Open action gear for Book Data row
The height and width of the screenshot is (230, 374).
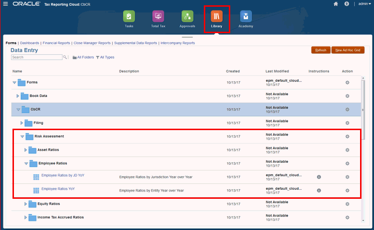tap(347, 96)
